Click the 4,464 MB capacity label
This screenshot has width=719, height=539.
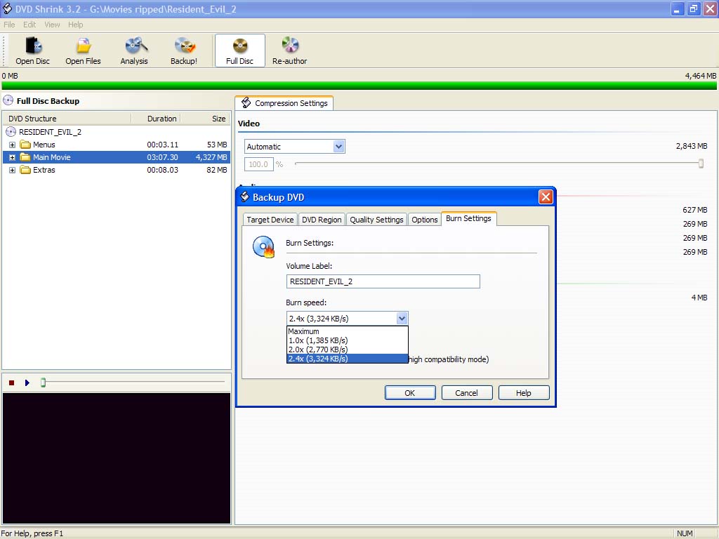pos(700,76)
